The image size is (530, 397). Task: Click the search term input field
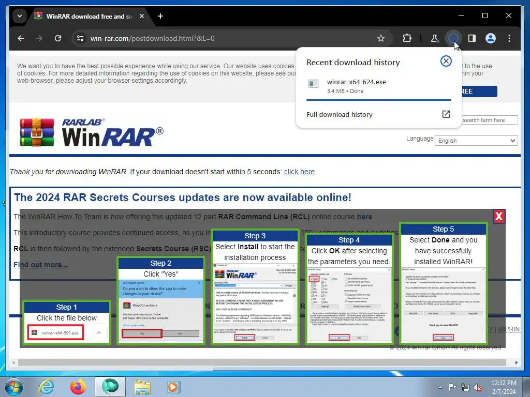490,120
